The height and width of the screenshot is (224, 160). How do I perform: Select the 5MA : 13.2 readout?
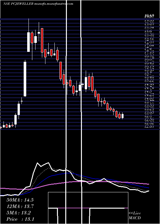(19, 213)
